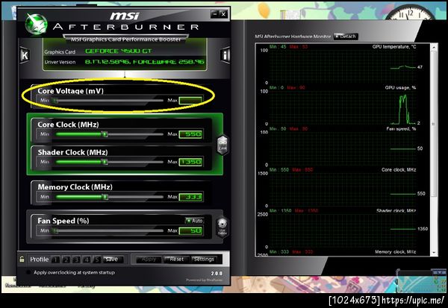The width and height of the screenshot is (448, 308).
Task: Click the Shader Clock 1350 value field
Action: click(x=190, y=162)
